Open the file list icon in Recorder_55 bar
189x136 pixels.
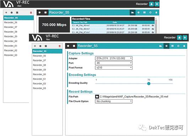(x=172, y=46)
